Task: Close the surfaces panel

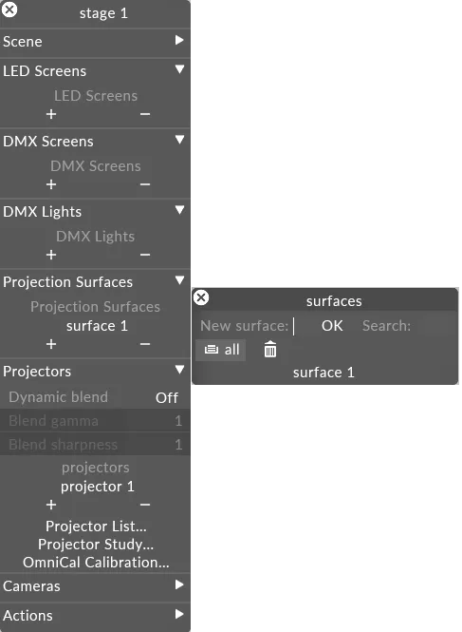Action: click(x=201, y=297)
